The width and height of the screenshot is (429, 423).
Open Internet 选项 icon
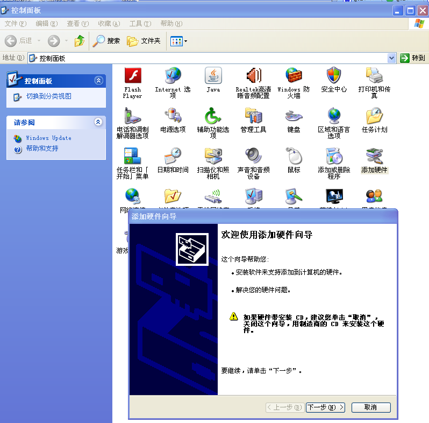173,75
